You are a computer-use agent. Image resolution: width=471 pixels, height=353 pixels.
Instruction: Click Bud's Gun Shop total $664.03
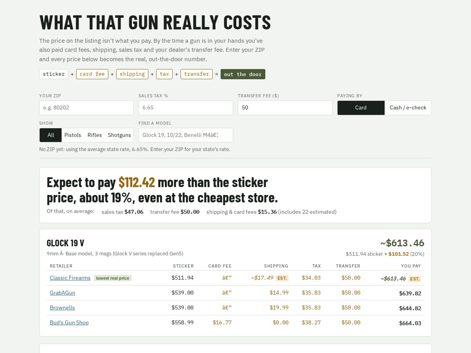point(410,323)
